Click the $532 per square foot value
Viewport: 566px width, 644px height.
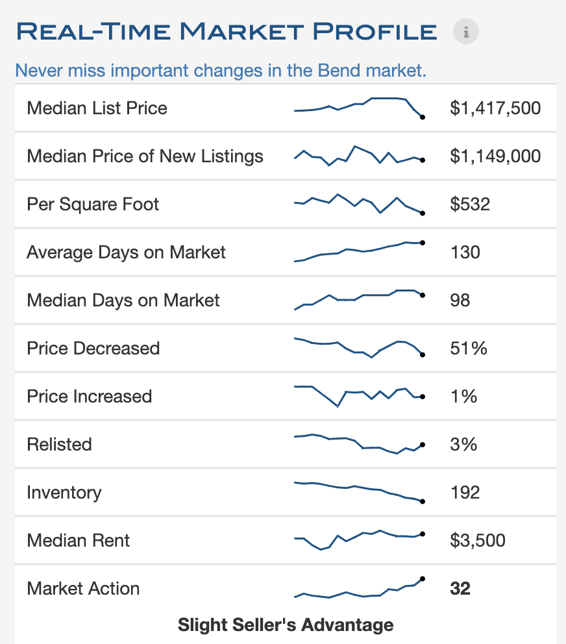470,204
